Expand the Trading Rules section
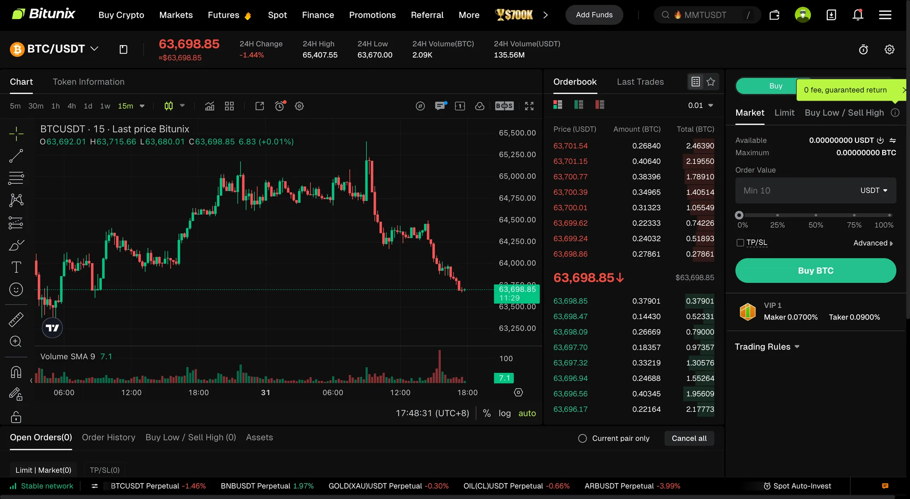Image resolution: width=910 pixels, height=499 pixels. [x=767, y=347]
